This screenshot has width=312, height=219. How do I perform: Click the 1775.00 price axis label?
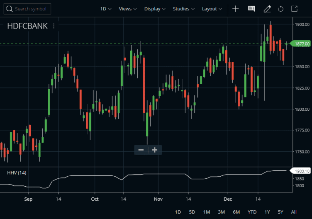[x=302, y=130]
